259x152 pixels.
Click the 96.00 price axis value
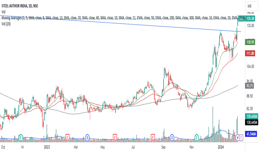tap(250, 81)
